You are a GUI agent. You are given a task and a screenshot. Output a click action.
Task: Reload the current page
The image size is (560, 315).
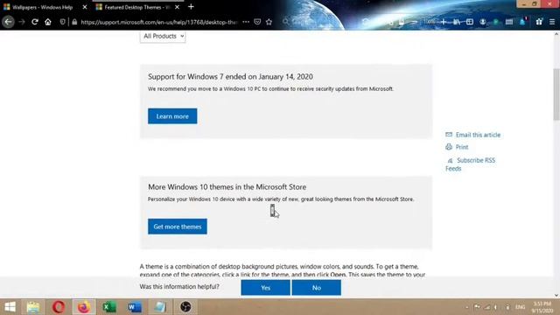[x=35, y=22]
